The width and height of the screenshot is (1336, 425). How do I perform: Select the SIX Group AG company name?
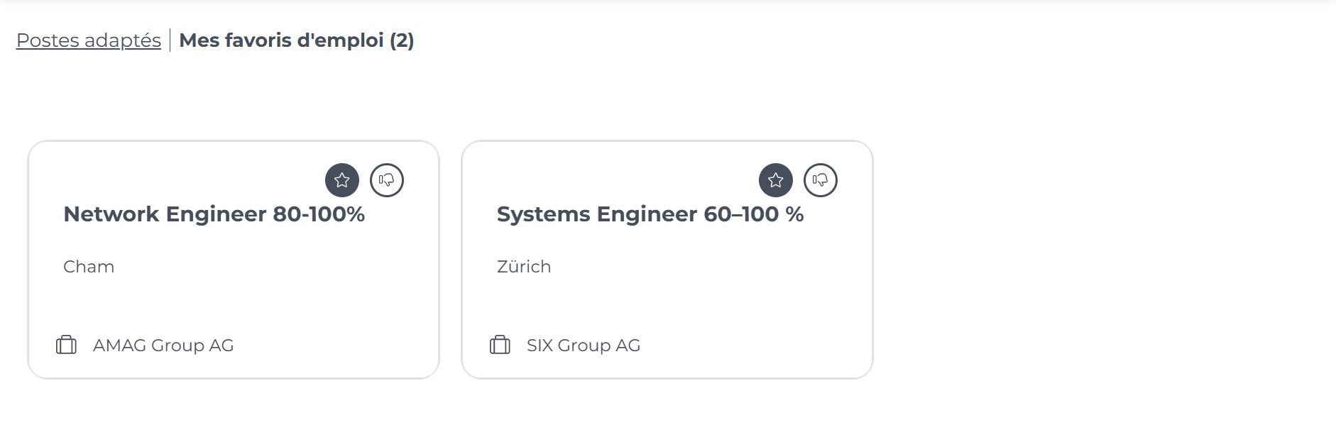(x=584, y=346)
